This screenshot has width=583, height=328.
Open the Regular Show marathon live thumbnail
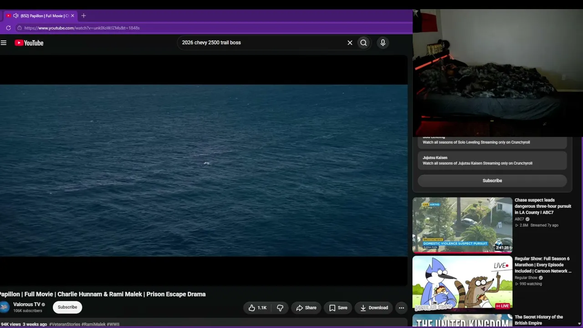tap(462, 283)
